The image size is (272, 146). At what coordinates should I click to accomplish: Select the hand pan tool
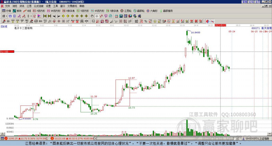(92, 16)
